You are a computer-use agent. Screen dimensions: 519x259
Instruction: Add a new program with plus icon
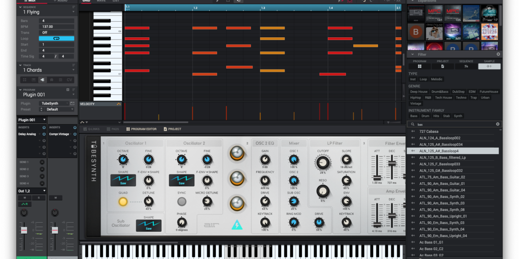tap(68, 90)
